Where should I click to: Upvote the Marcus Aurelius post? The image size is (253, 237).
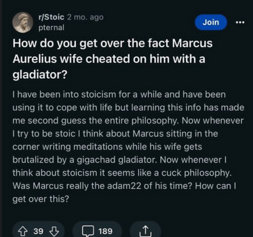tap(23, 231)
